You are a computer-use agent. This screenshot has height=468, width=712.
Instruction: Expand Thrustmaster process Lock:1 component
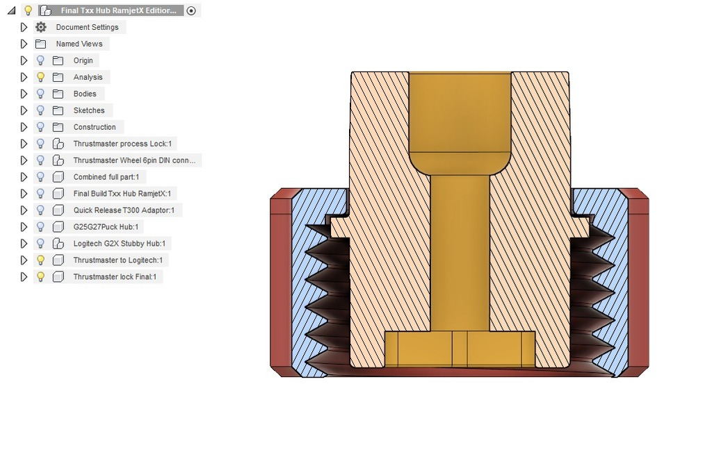pyautogui.click(x=24, y=144)
